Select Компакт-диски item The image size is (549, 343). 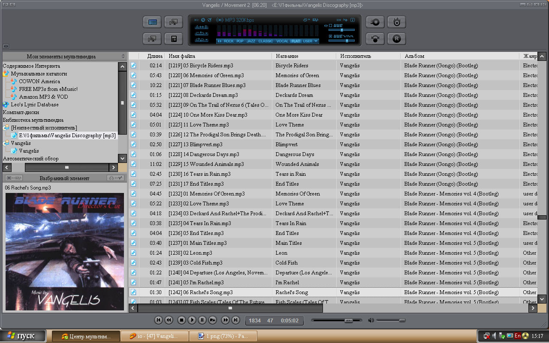click(21, 112)
